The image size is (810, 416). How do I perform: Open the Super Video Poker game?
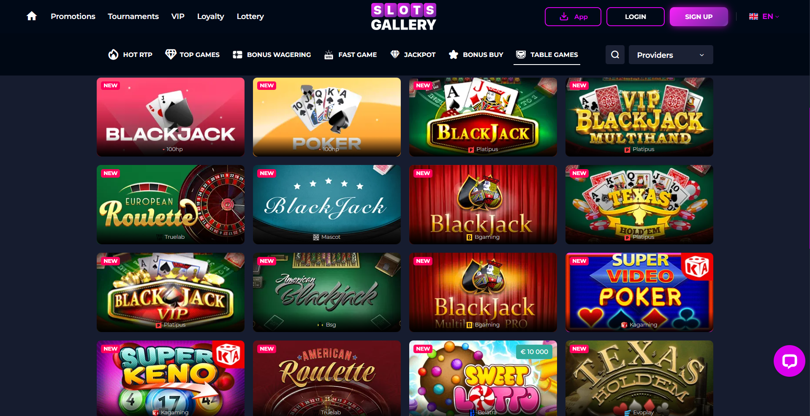(639, 292)
